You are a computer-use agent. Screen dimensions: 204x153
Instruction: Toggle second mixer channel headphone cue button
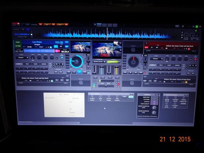[103, 77]
